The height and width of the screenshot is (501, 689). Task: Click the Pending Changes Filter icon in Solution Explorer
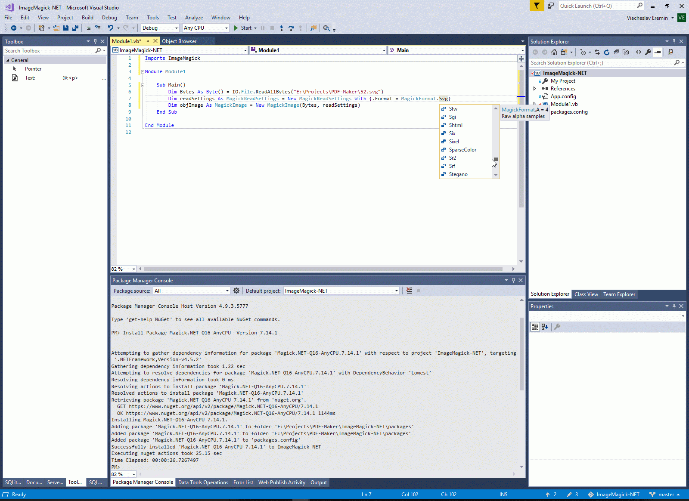point(583,52)
